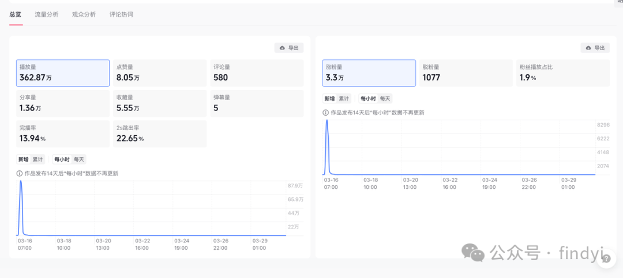Select the 播放量 metric card
Viewport: 623px width, 278px height.
point(63,73)
